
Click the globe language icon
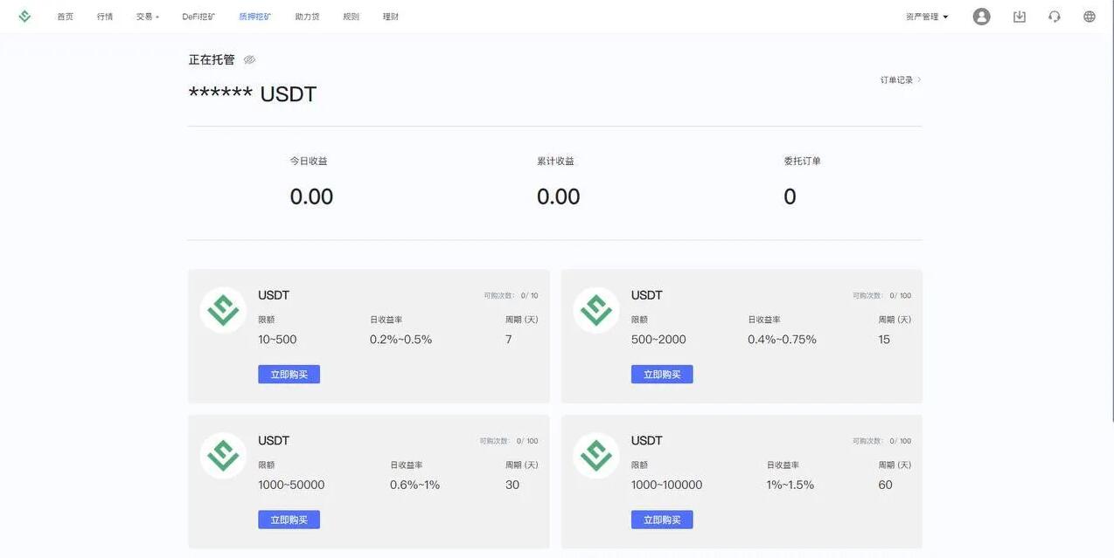pyautogui.click(x=1089, y=17)
